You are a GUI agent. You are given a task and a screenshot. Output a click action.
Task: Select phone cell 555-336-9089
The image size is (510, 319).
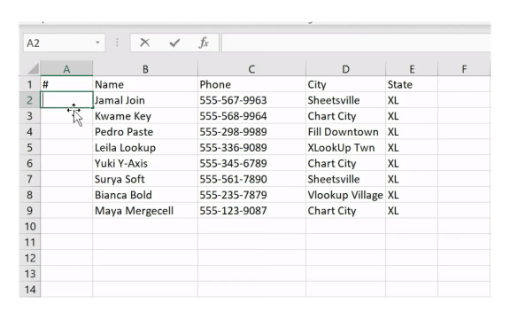click(x=251, y=147)
